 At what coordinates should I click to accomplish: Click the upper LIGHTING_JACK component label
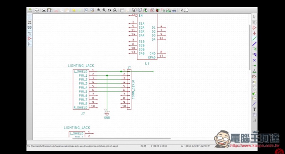[81, 66]
